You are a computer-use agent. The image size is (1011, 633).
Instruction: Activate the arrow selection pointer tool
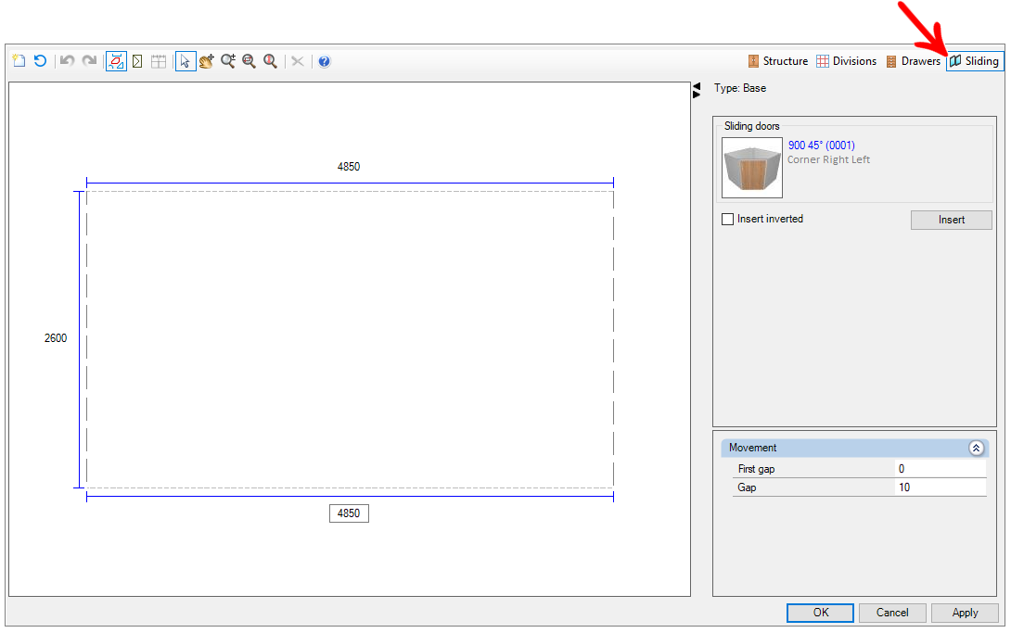[x=186, y=61]
